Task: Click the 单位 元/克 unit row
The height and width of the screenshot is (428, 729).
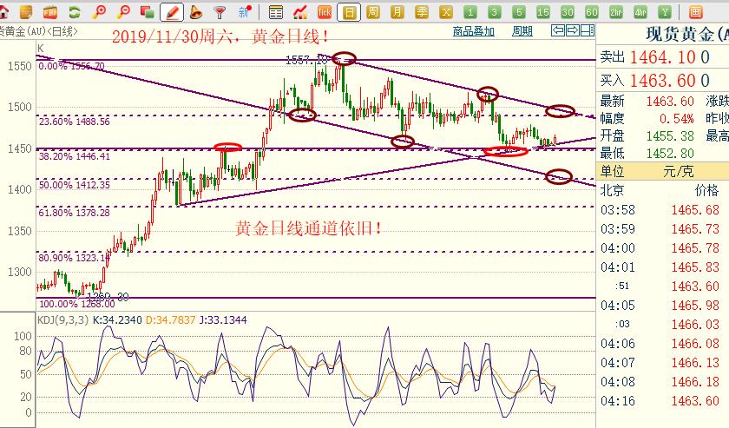Action: click(662, 171)
